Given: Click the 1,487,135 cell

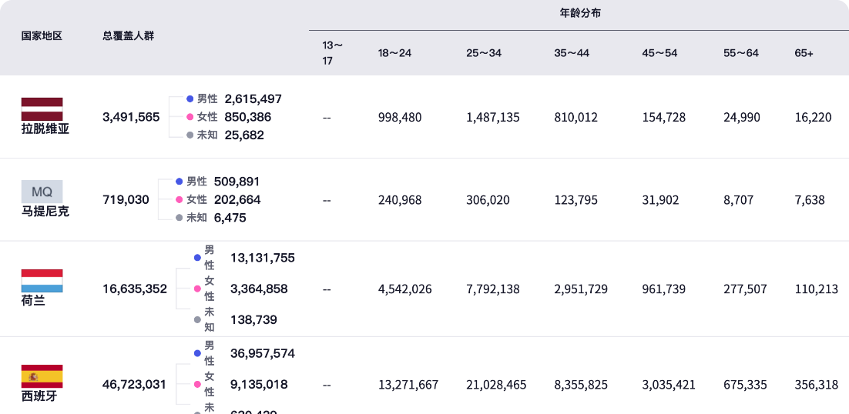Looking at the screenshot, I should pyautogui.click(x=493, y=117).
